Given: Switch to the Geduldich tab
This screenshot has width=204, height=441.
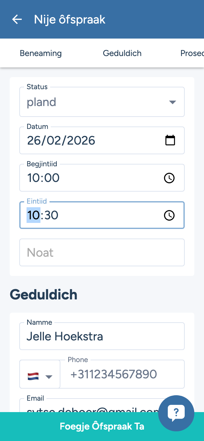Looking at the screenshot, I should [x=122, y=53].
